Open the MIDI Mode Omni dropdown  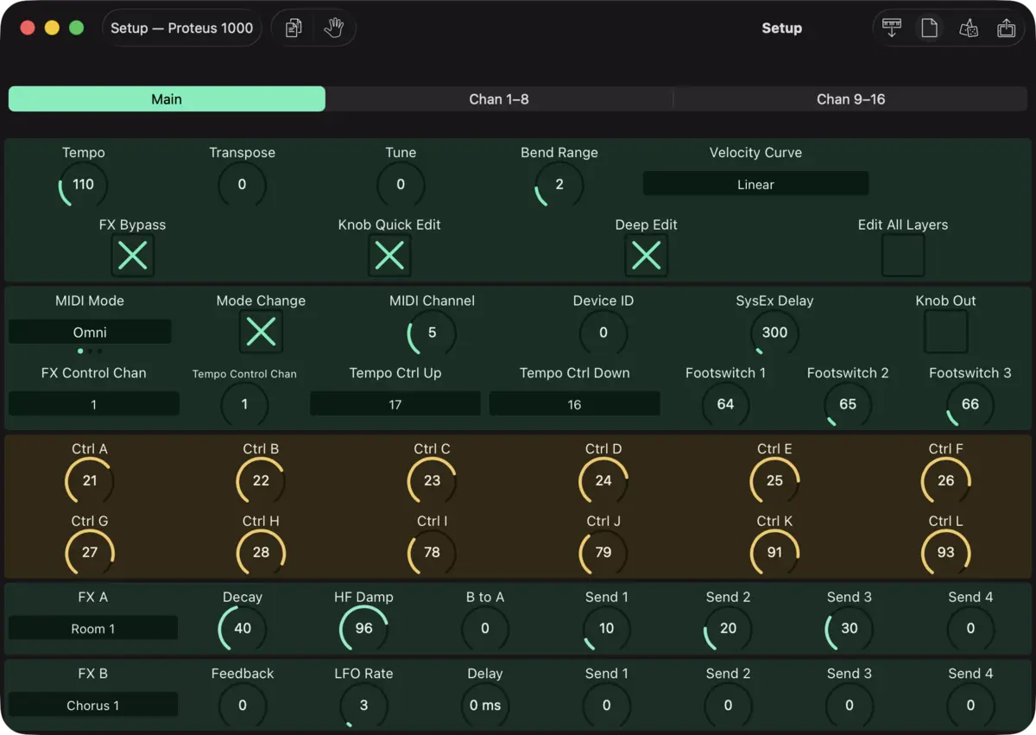[x=90, y=332]
